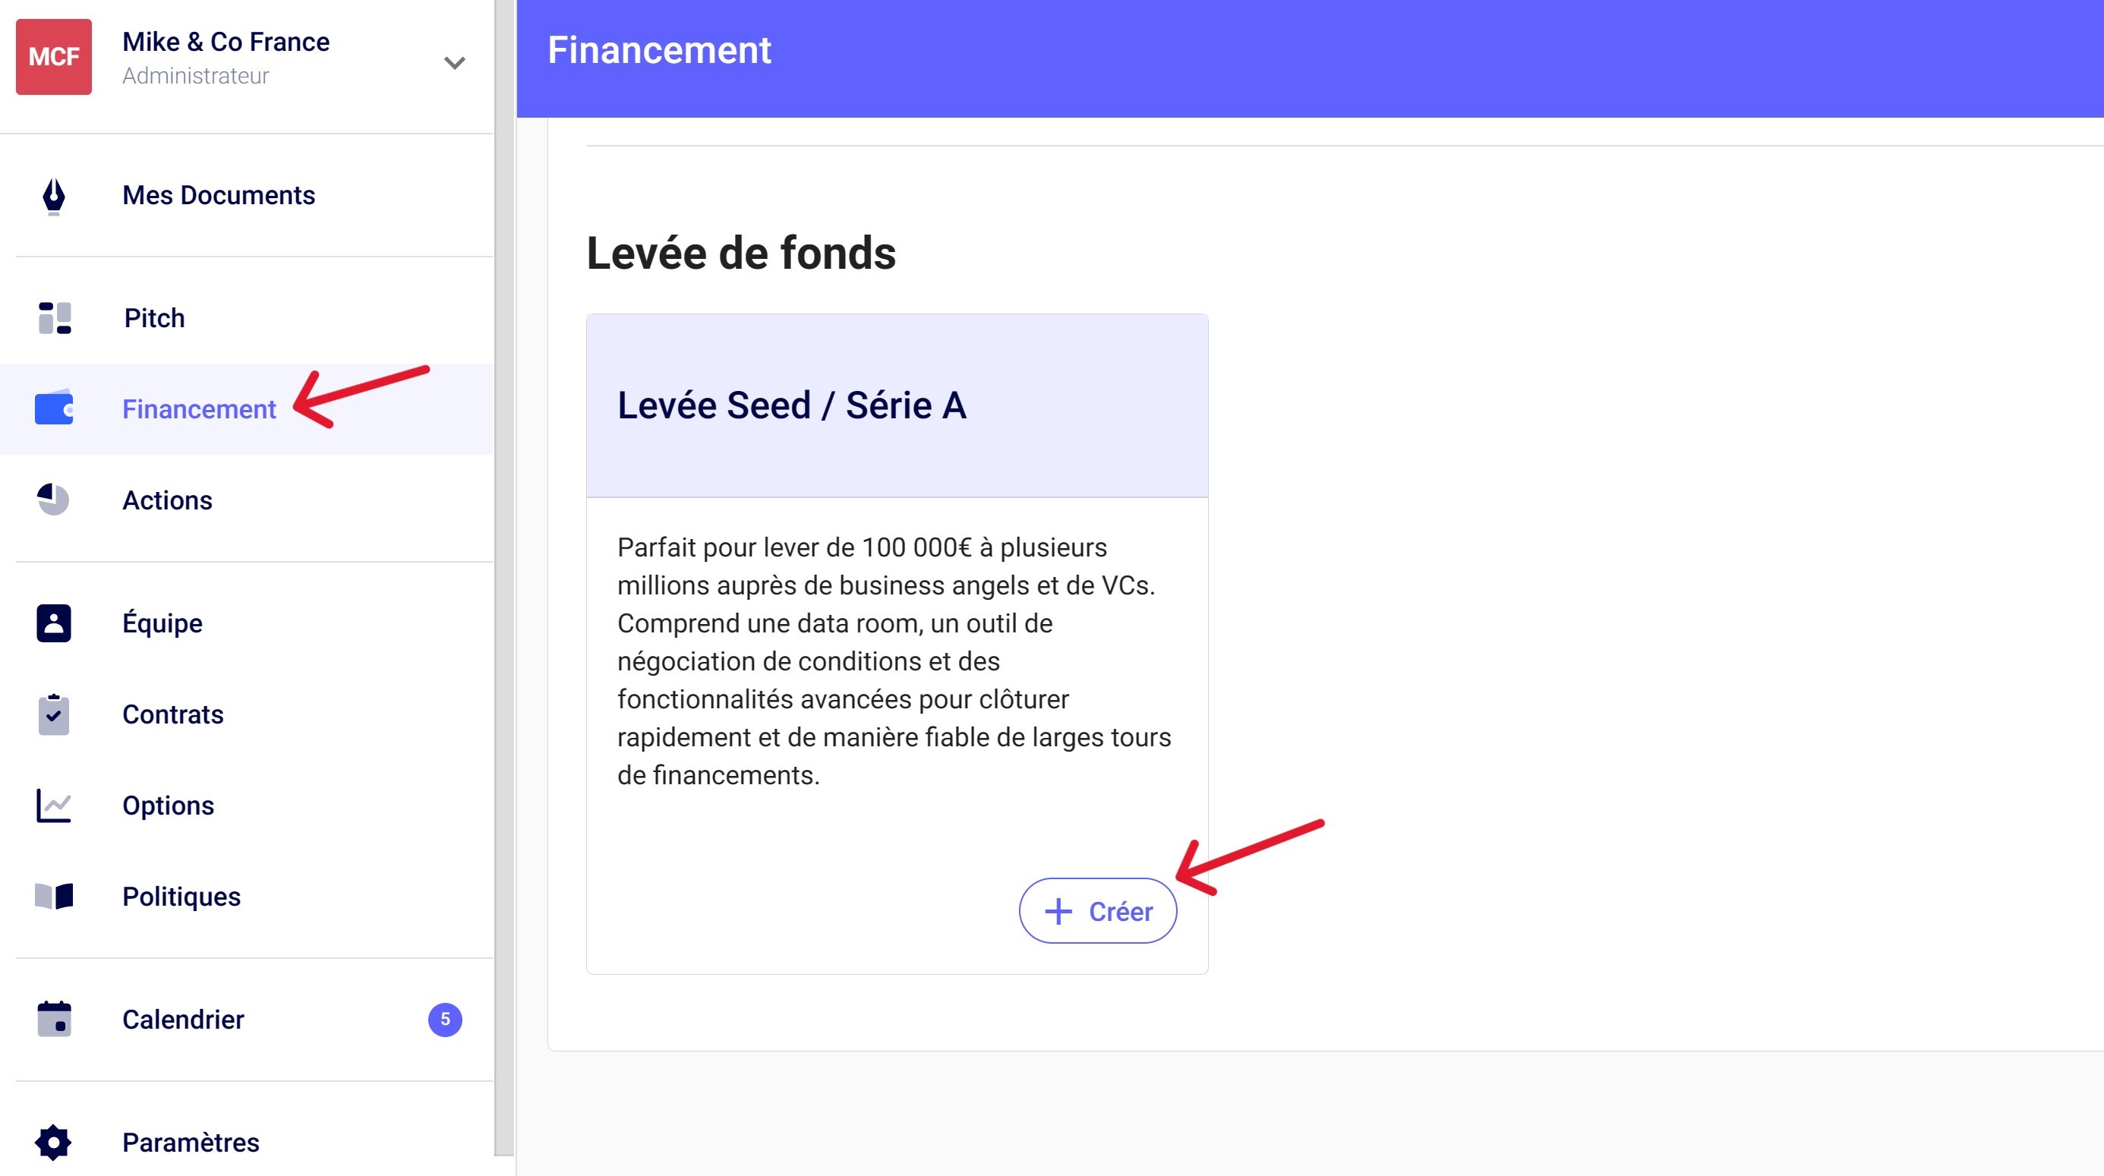Click the Options line chart icon
This screenshot has height=1176, width=2104.
(54, 806)
